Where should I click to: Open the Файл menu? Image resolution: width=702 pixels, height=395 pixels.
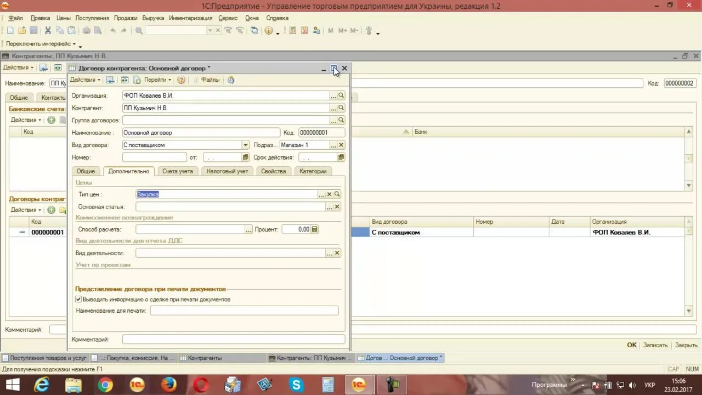[x=15, y=18]
